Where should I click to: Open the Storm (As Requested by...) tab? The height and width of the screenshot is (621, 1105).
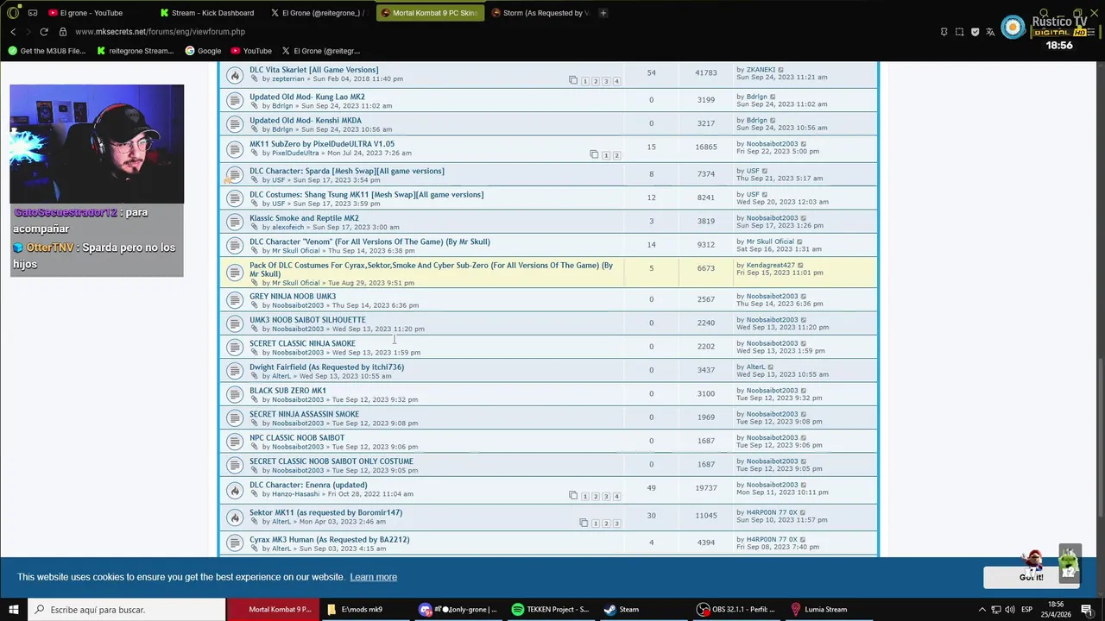[539, 13]
